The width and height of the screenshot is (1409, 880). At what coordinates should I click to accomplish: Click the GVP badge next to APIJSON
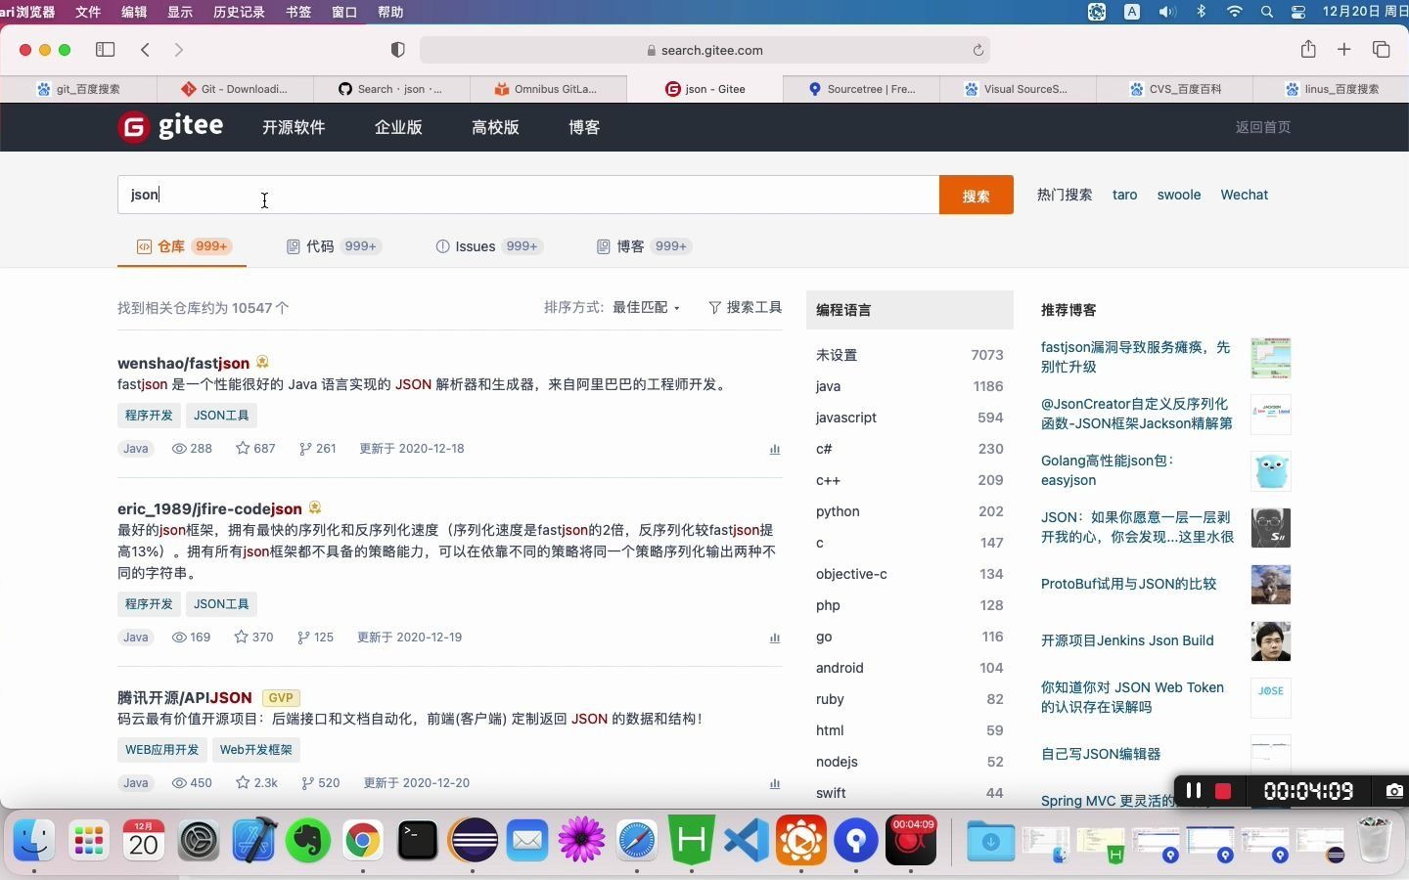(x=281, y=698)
